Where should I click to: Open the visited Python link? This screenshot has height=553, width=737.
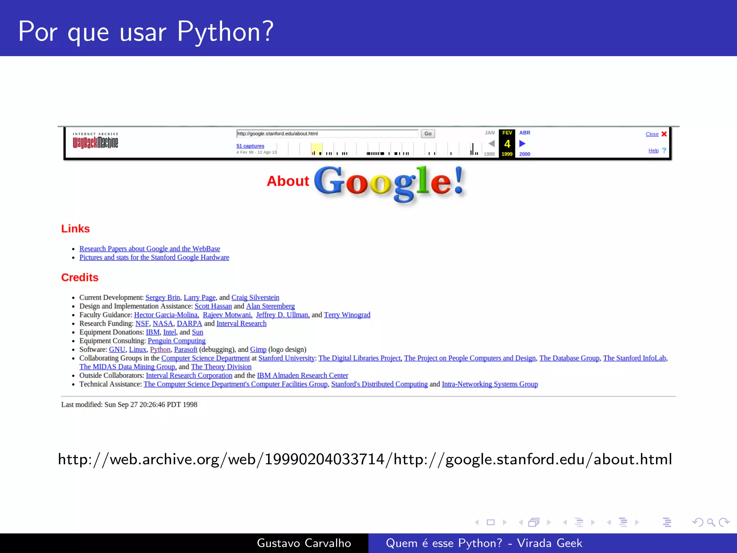pyautogui.click(x=160, y=349)
